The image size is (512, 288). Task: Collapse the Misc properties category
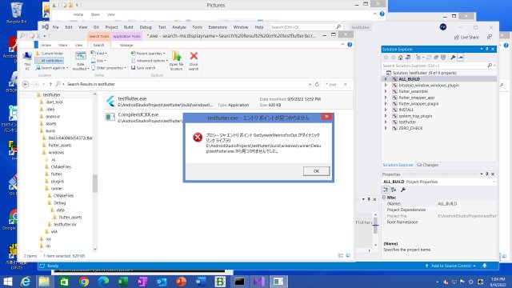coord(384,198)
